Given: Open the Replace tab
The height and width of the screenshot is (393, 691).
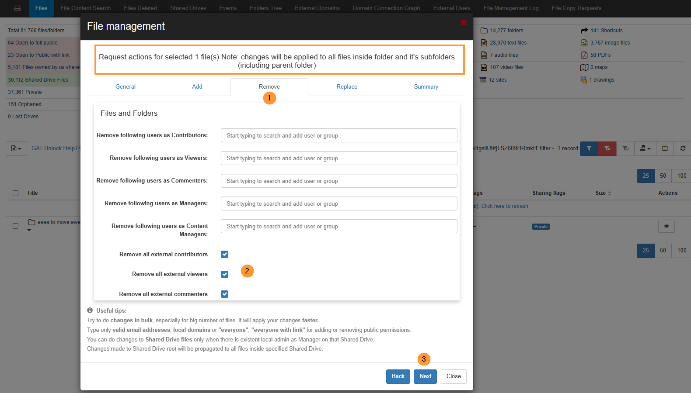Looking at the screenshot, I should [347, 87].
